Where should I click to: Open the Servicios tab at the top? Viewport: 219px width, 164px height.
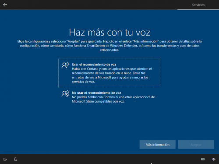(x=198, y=5)
